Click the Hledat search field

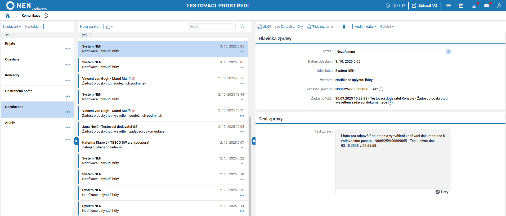[x=212, y=27]
